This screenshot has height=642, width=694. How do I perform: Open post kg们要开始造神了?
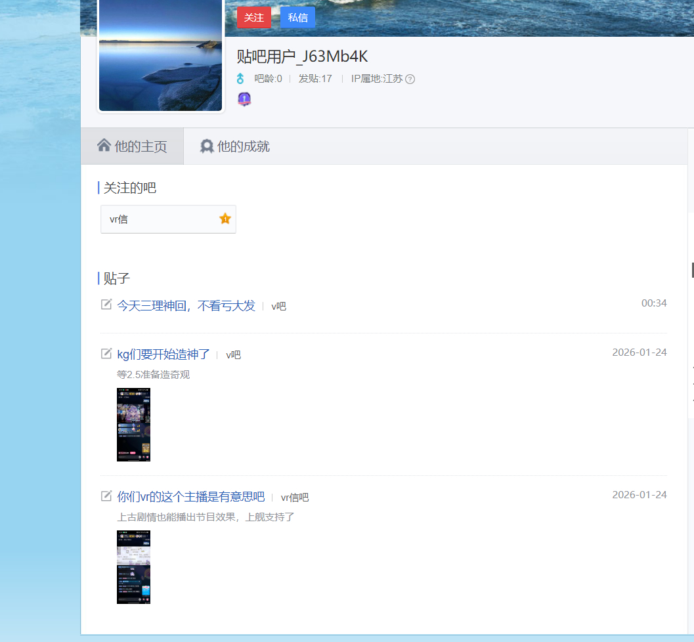(163, 354)
